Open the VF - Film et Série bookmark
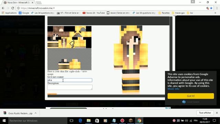 click(x=68, y=13)
